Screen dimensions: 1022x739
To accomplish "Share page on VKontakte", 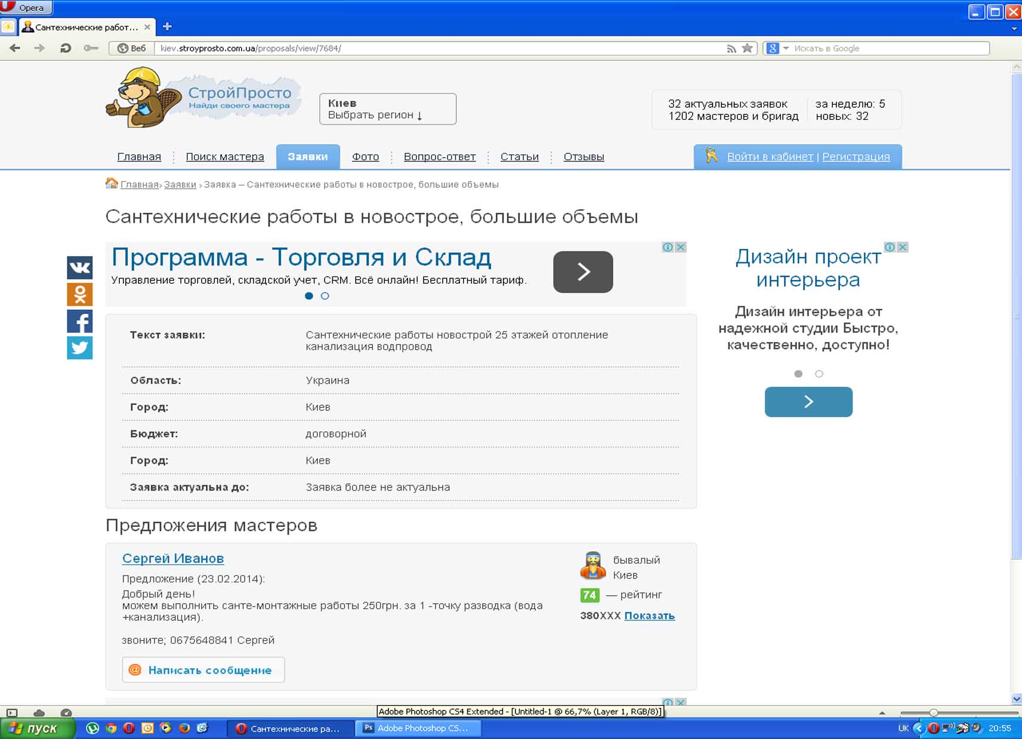I will tap(79, 268).
